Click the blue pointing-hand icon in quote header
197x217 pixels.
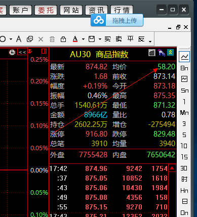[161, 53]
